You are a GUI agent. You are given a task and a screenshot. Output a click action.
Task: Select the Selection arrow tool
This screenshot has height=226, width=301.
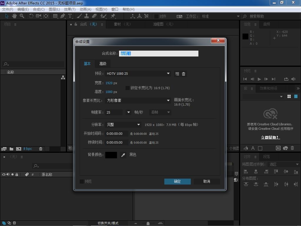pos(7,16)
